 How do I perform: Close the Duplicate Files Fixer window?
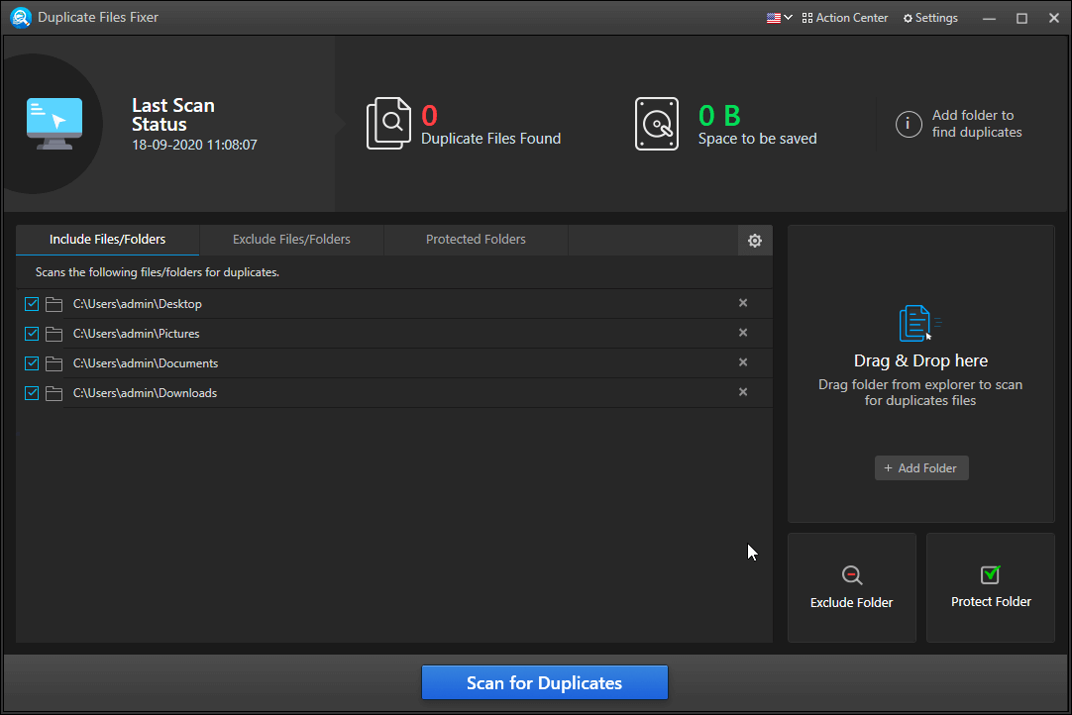[1053, 19]
